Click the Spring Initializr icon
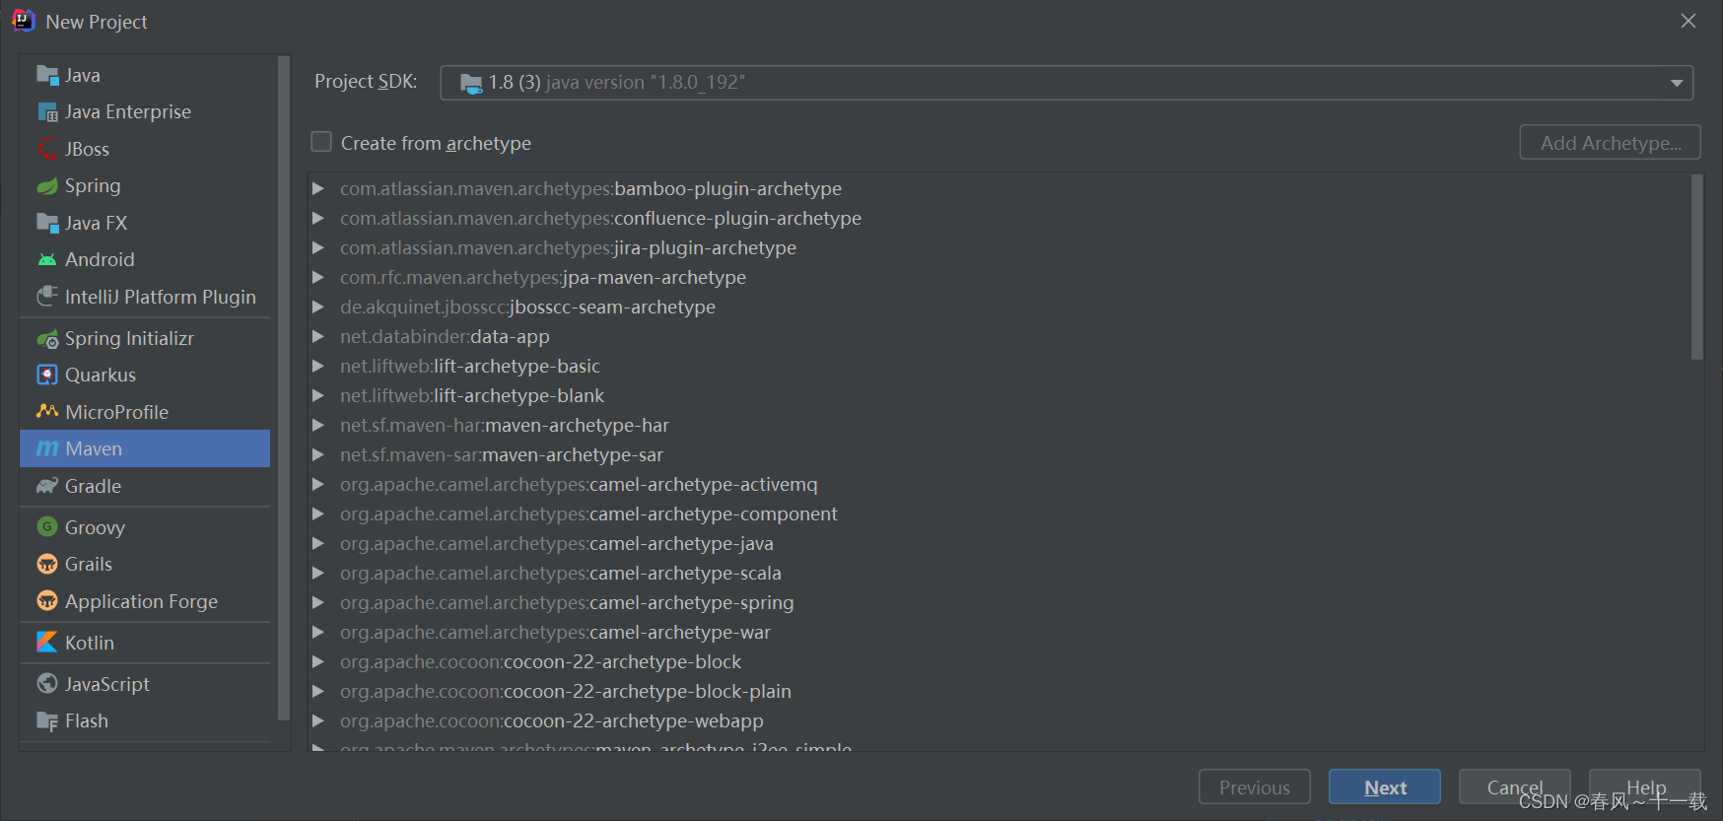This screenshot has height=821, width=1723. pyautogui.click(x=47, y=339)
